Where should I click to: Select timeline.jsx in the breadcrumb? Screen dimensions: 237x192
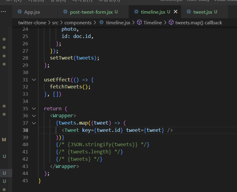pyautogui.click(x=118, y=23)
